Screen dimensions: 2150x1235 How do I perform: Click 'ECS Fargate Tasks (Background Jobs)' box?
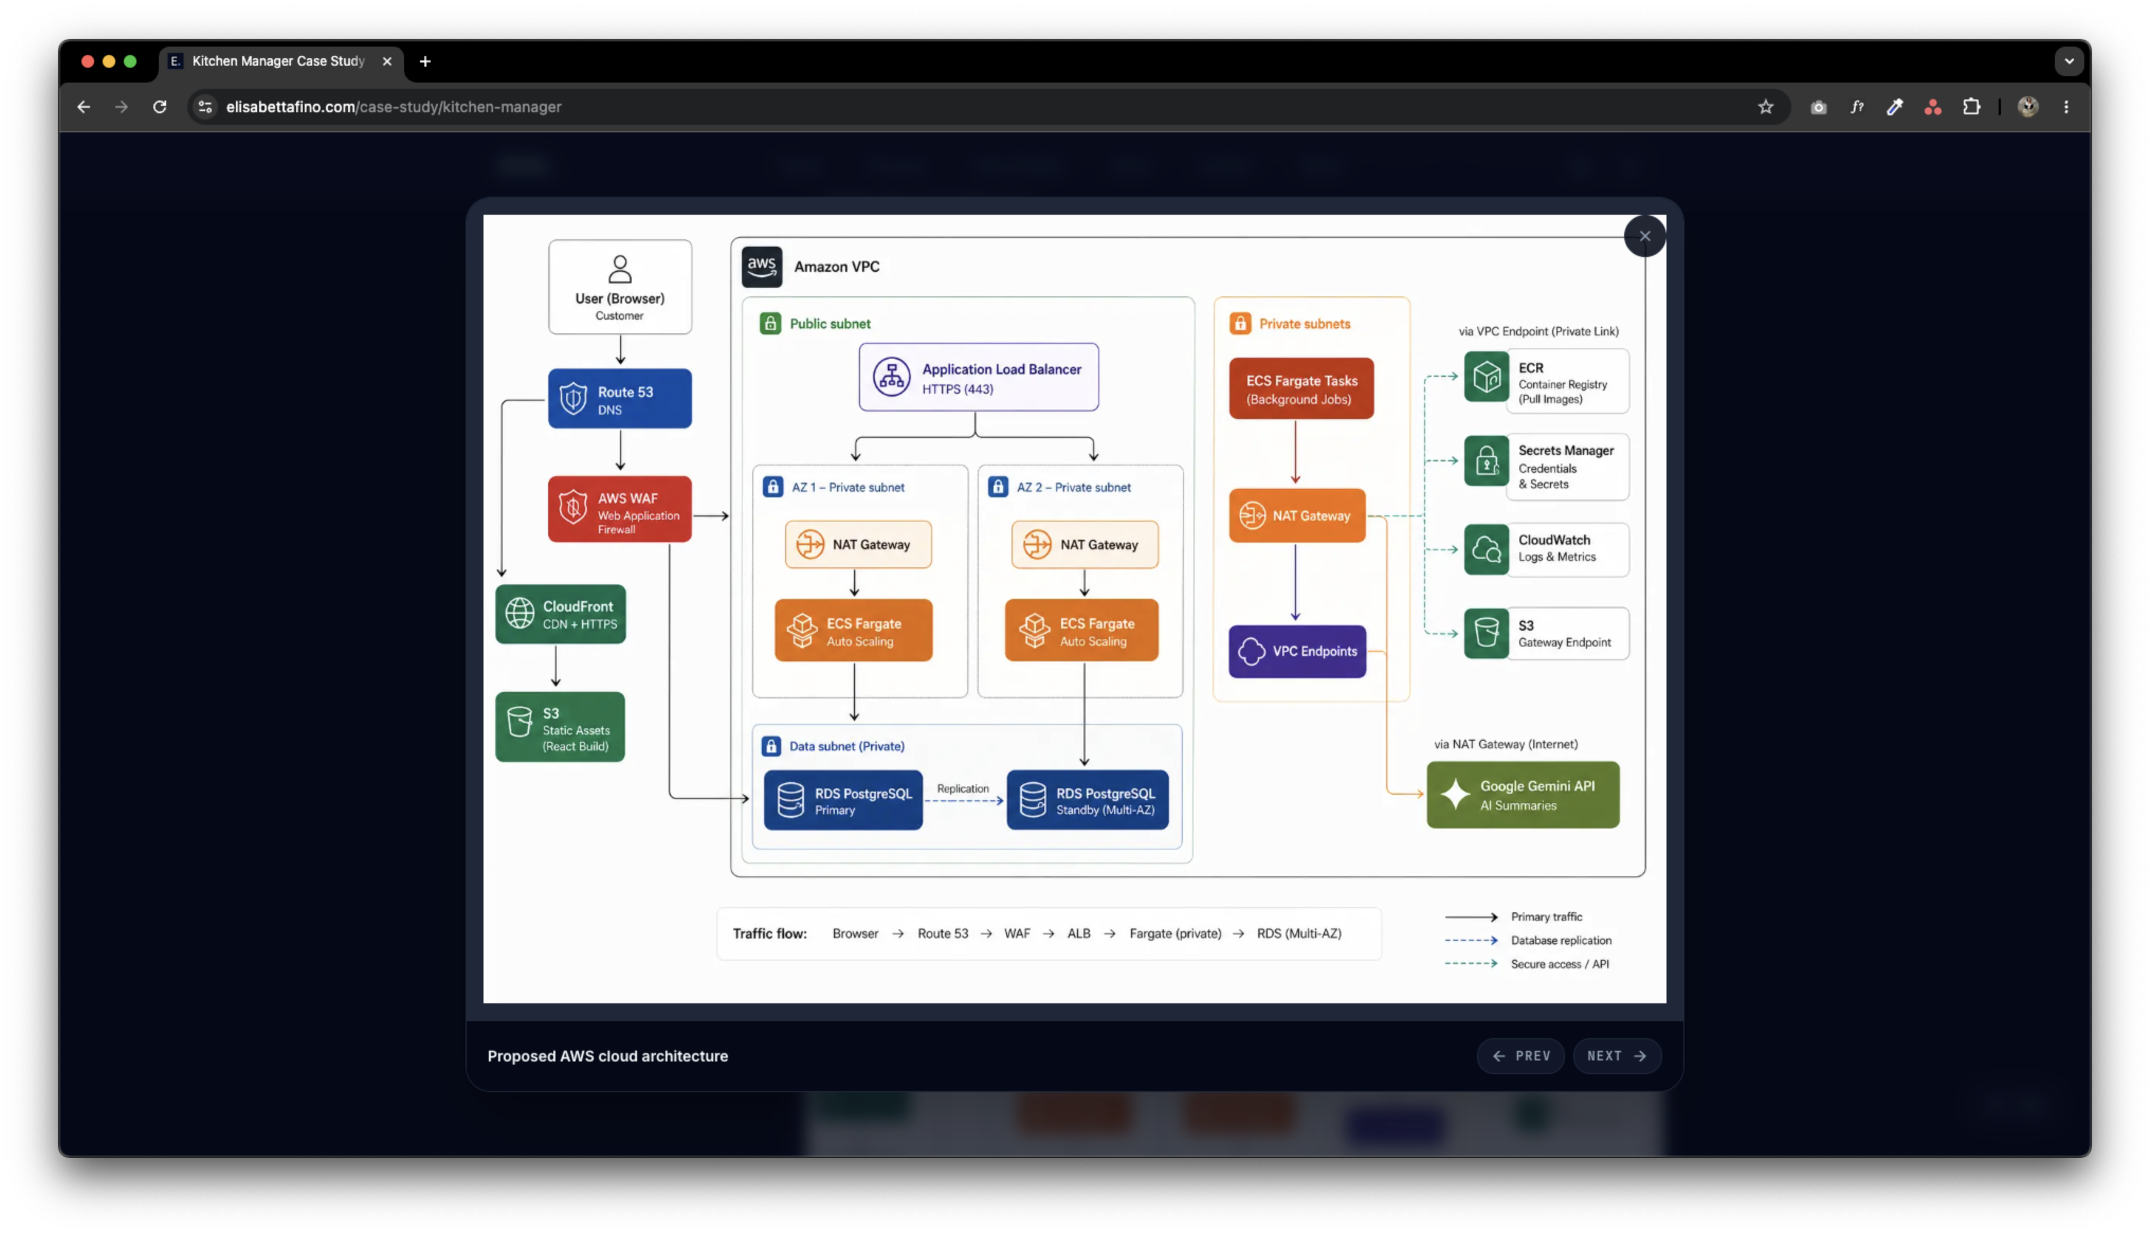[1300, 388]
